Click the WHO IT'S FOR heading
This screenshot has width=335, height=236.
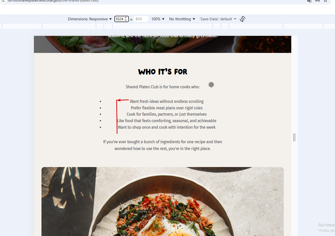pos(163,72)
